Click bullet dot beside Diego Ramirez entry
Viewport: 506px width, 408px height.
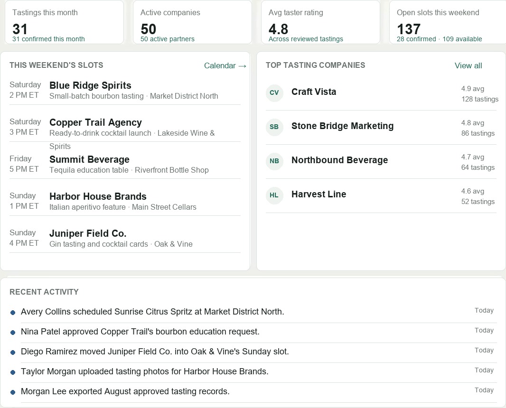coord(13,352)
